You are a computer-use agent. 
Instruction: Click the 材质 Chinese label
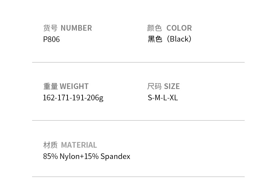pos(50,145)
